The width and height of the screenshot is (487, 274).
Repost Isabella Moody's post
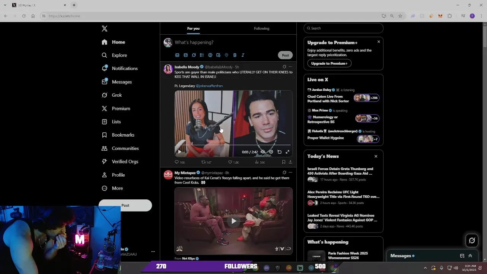(x=206, y=162)
